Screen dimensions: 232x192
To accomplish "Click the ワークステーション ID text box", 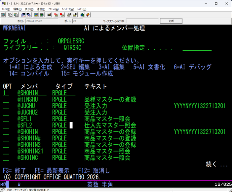I will point(142,21).
